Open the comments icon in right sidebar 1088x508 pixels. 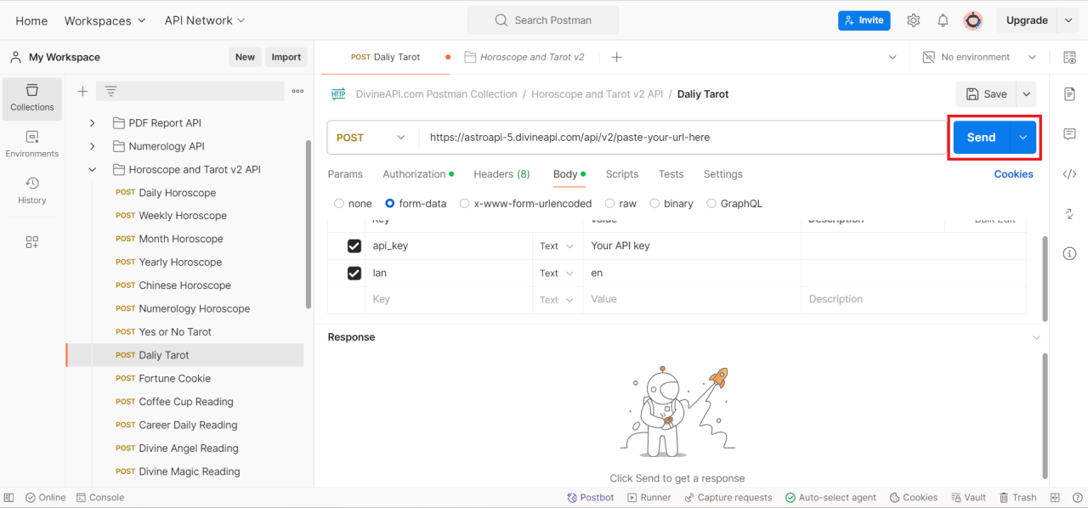[x=1069, y=134]
